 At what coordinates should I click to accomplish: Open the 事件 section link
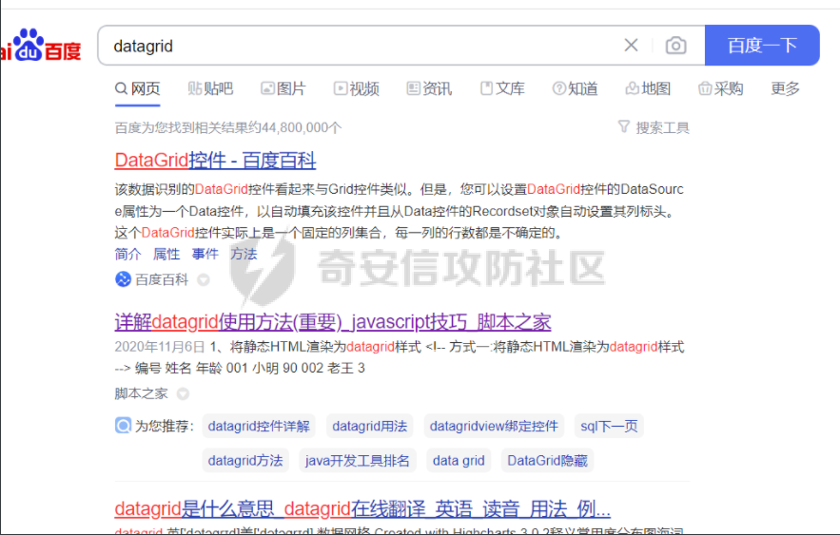(x=205, y=254)
